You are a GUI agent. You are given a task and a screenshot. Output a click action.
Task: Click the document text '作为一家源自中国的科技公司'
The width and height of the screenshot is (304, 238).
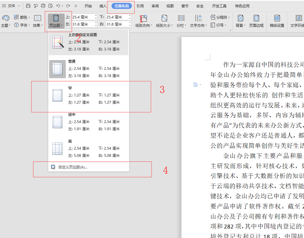[263, 65]
